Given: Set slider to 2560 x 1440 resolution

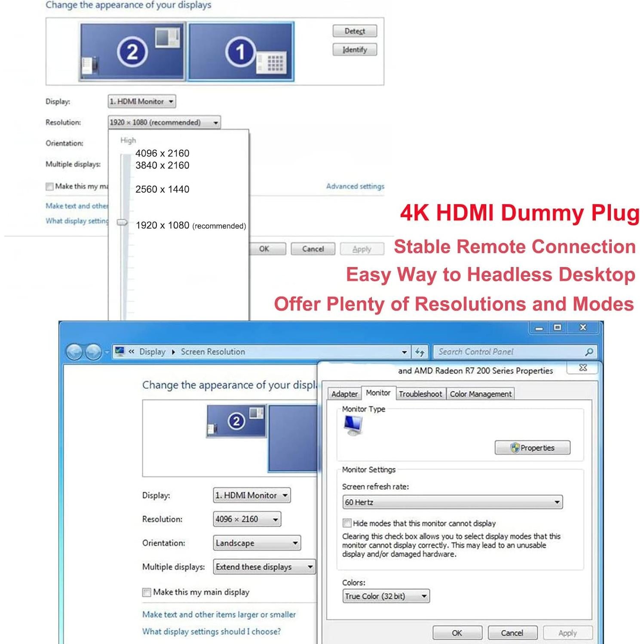Looking at the screenshot, I should [x=122, y=189].
